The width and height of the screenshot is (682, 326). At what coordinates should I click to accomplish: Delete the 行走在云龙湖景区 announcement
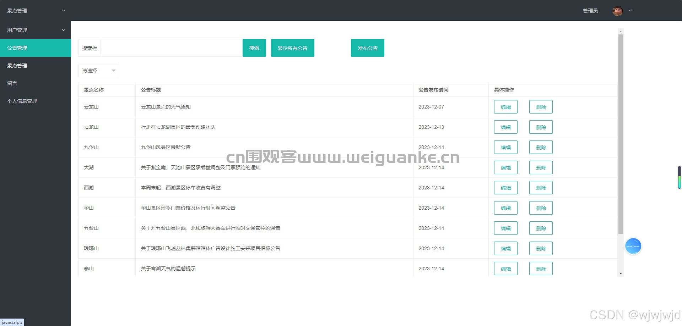pos(541,127)
